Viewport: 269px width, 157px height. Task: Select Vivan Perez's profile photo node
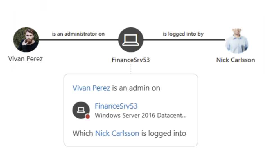(26, 40)
